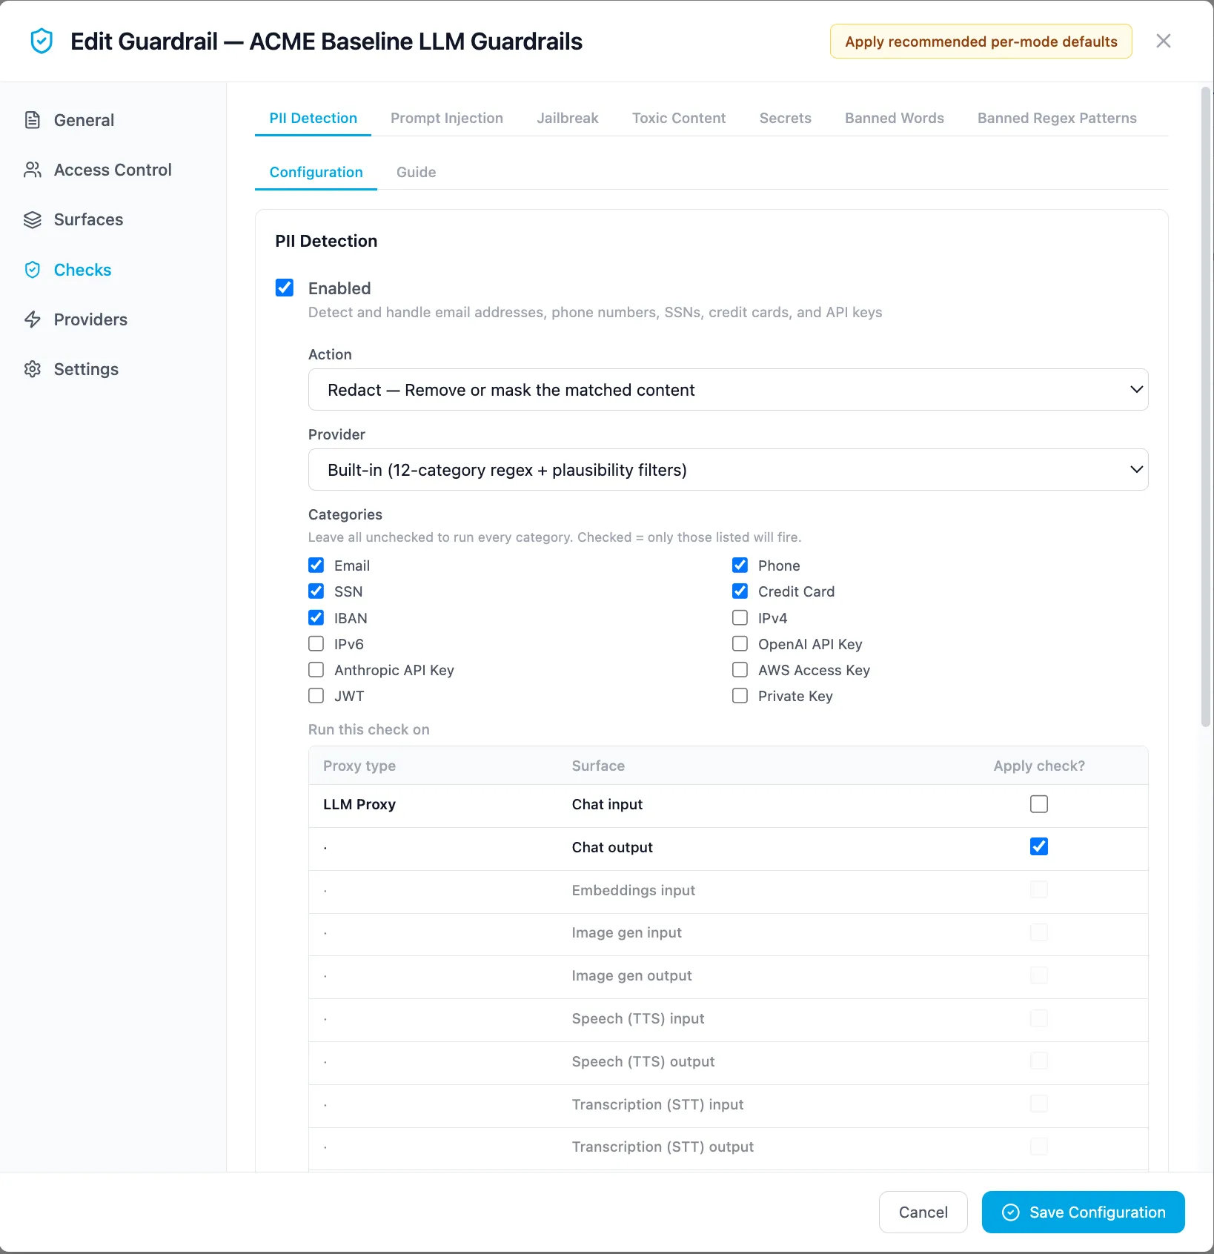Expand the Provider dropdown showing Built-in
The image size is (1214, 1254).
click(x=728, y=470)
